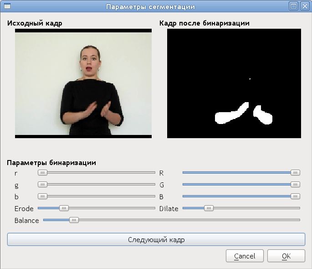Click the uppercase G slider handle
The height and width of the screenshot is (269, 312).
[295, 185]
